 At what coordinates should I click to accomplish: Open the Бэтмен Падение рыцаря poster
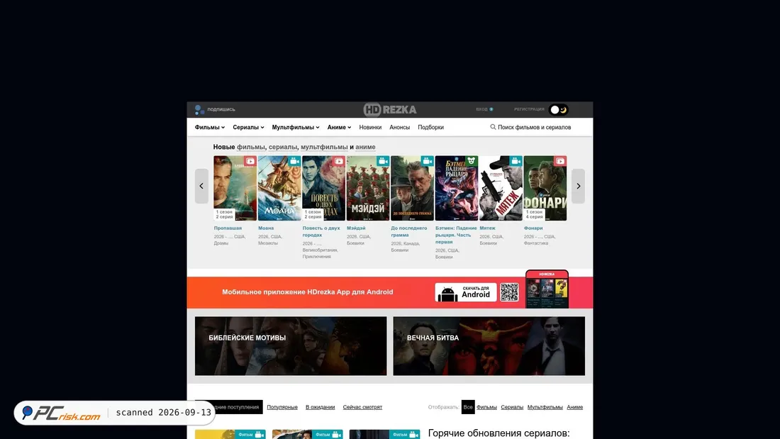click(457, 188)
